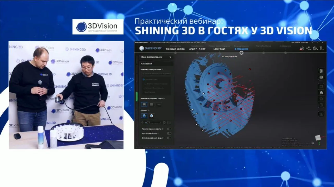Click the 3DVision logo in webinar banner
The width and height of the screenshot is (334, 187).
click(98, 27)
